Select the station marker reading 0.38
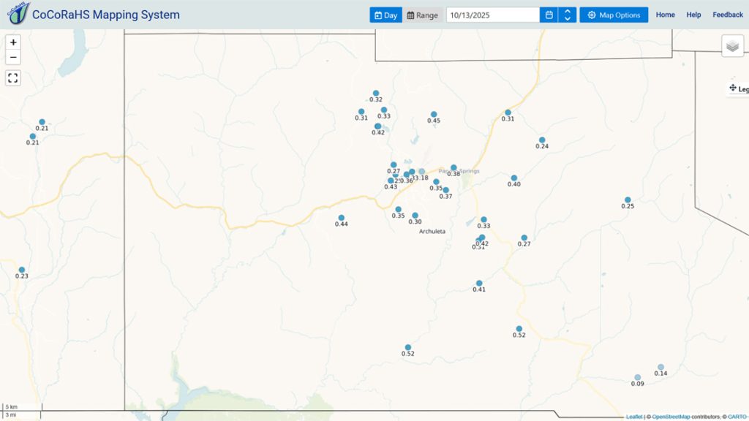Image resolution: width=749 pixels, height=421 pixels. pyautogui.click(x=453, y=168)
